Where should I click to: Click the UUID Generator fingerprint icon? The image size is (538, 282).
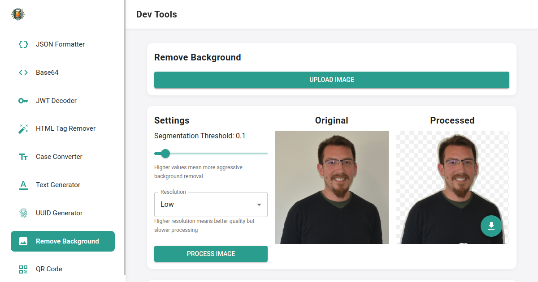click(x=23, y=213)
